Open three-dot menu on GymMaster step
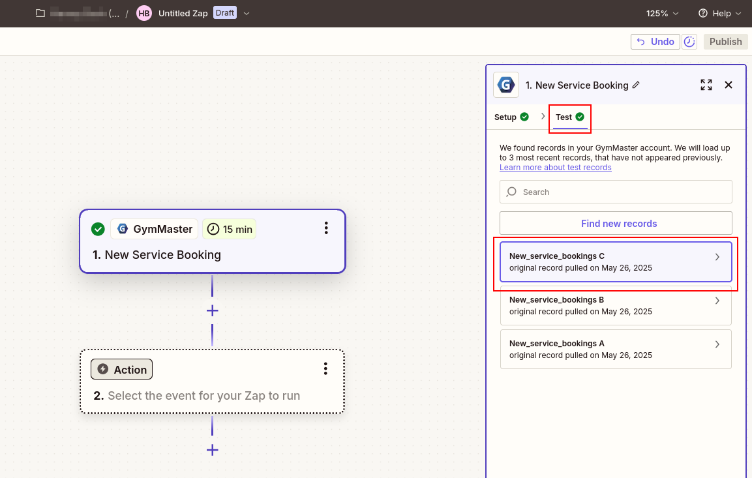 click(x=326, y=228)
